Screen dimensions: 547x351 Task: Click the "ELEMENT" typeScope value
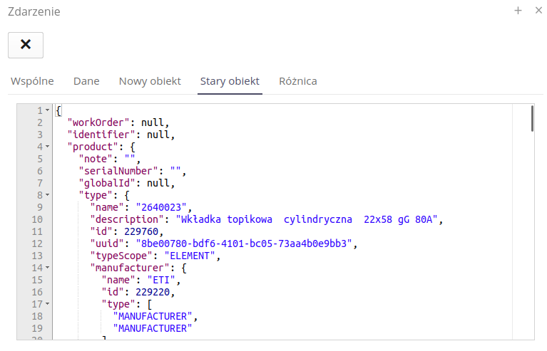(190, 256)
